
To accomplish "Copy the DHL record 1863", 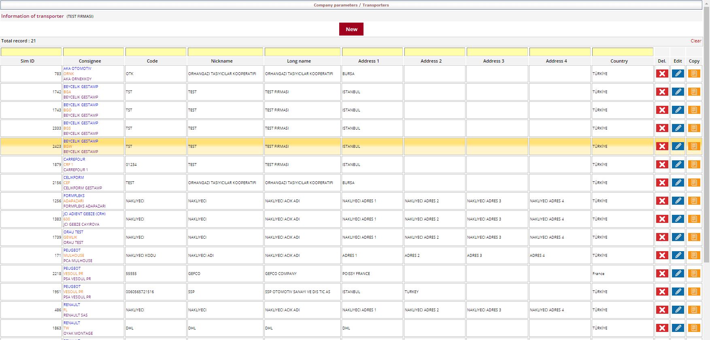I will (x=694, y=328).
